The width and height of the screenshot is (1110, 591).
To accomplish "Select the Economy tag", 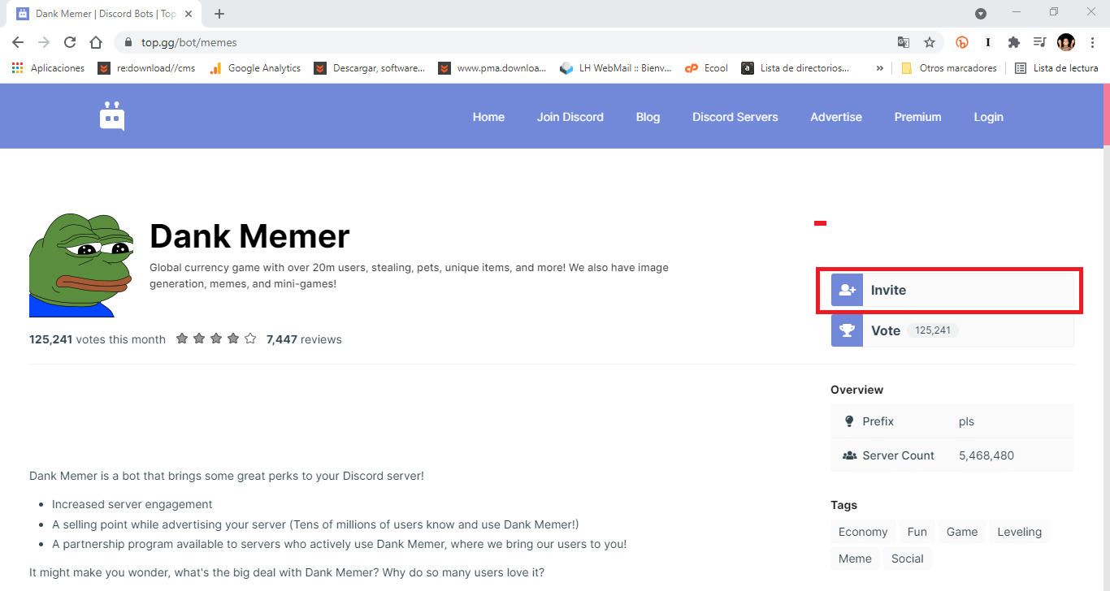I will point(863,532).
